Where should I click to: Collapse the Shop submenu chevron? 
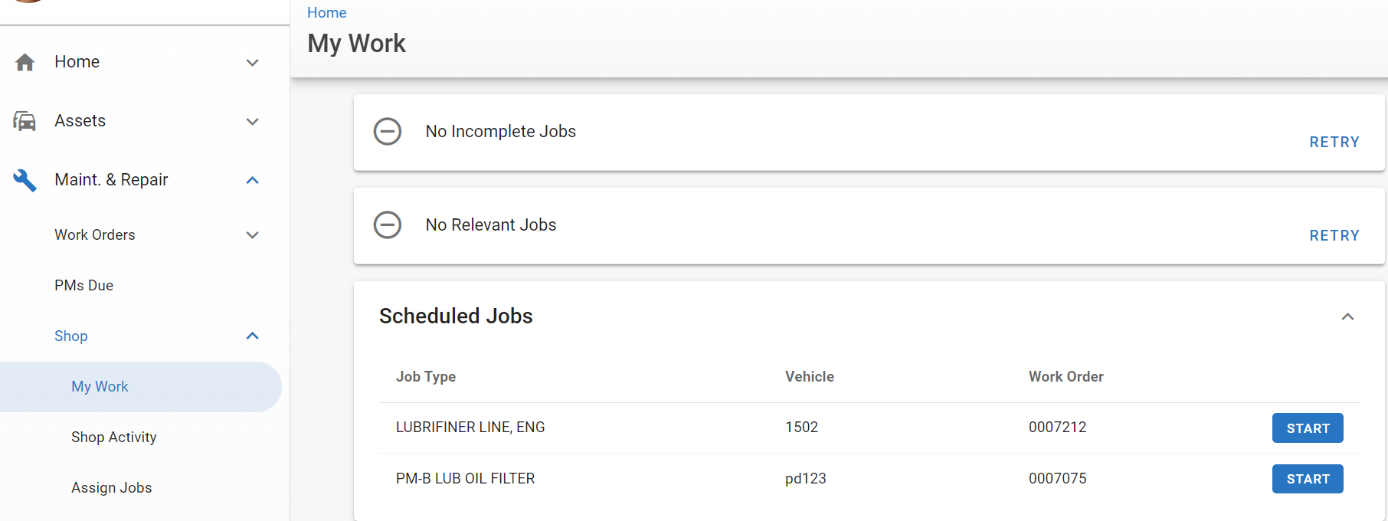pyautogui.click(x=252, y=336)
